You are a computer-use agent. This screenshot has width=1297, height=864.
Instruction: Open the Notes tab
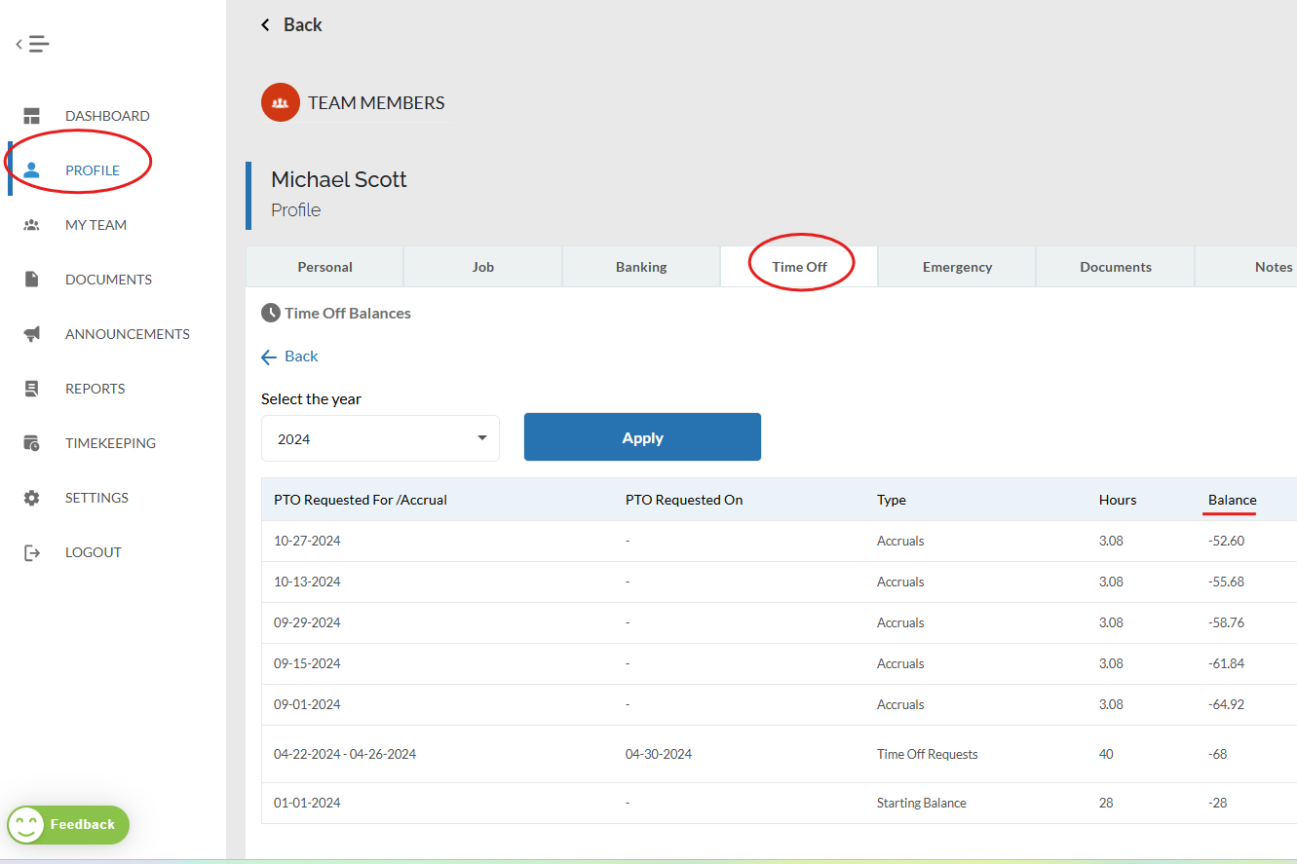pyautogui.click(x=1246, y=267)
